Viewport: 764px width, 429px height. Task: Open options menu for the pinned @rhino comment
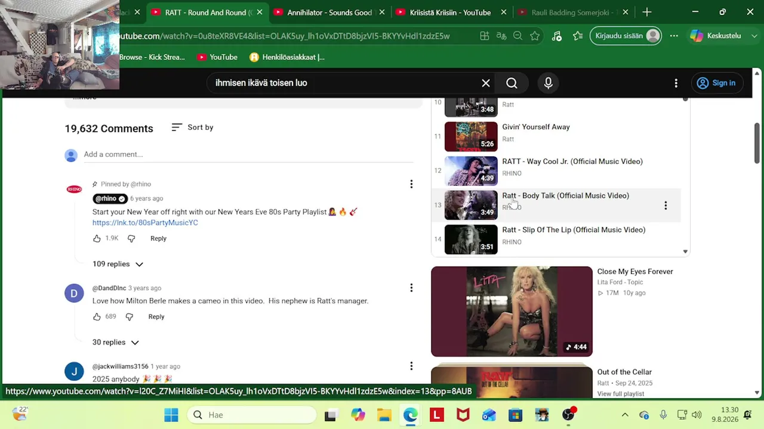tap(411, 184)
